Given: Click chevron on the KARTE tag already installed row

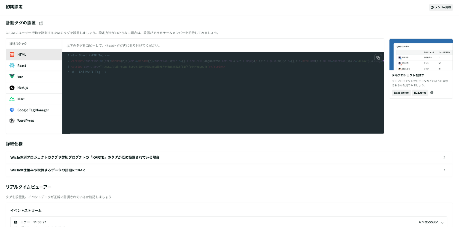Looking at the screenshot, I should pyautogui.click(x=445, y=157).
